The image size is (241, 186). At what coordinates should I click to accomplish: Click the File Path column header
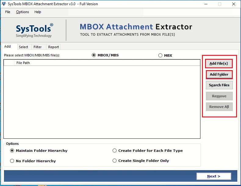pyautogui.click(x=107, y=63)
